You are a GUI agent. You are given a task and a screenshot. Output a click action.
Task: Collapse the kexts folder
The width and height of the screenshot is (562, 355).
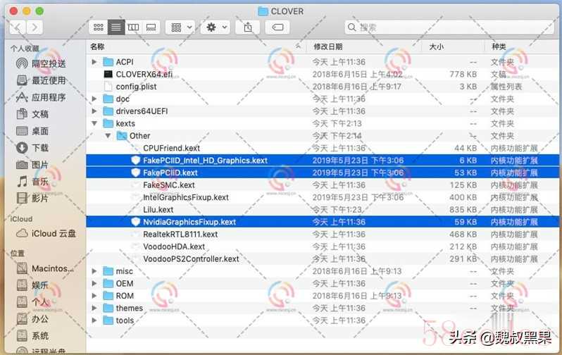point(94,123)
